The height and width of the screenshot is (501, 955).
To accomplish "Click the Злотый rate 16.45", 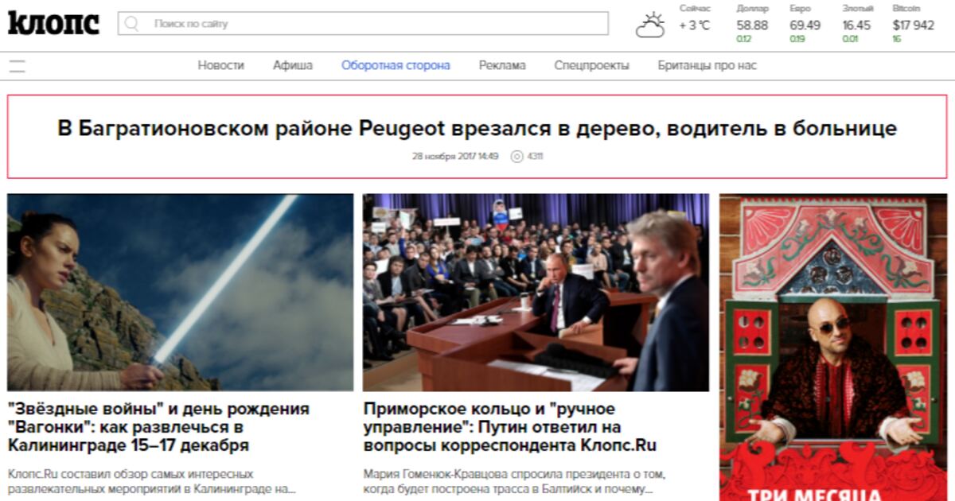I will tap(856, 25).
